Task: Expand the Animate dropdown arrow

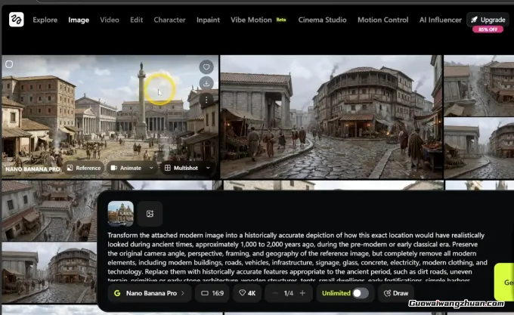Action: pos(151,168)
